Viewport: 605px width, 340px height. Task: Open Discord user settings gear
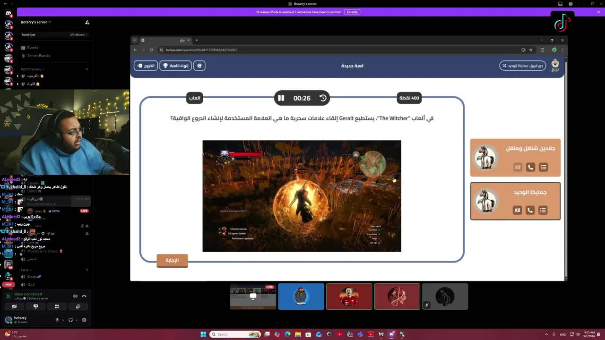pos(84,320)
